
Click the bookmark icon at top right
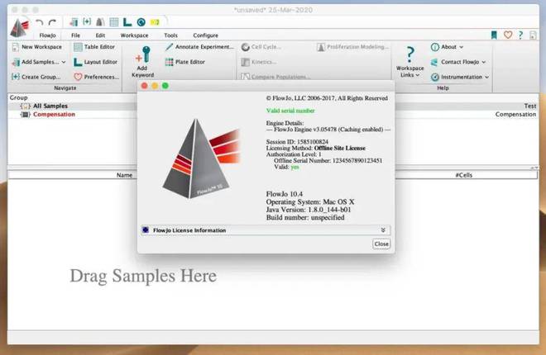(495, 35)
